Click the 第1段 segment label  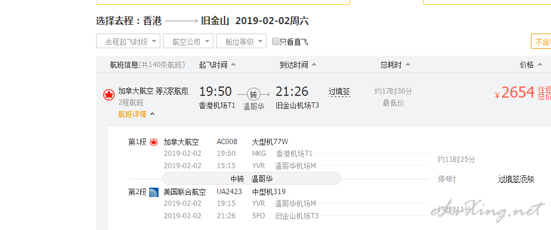(x=137, y=142)
